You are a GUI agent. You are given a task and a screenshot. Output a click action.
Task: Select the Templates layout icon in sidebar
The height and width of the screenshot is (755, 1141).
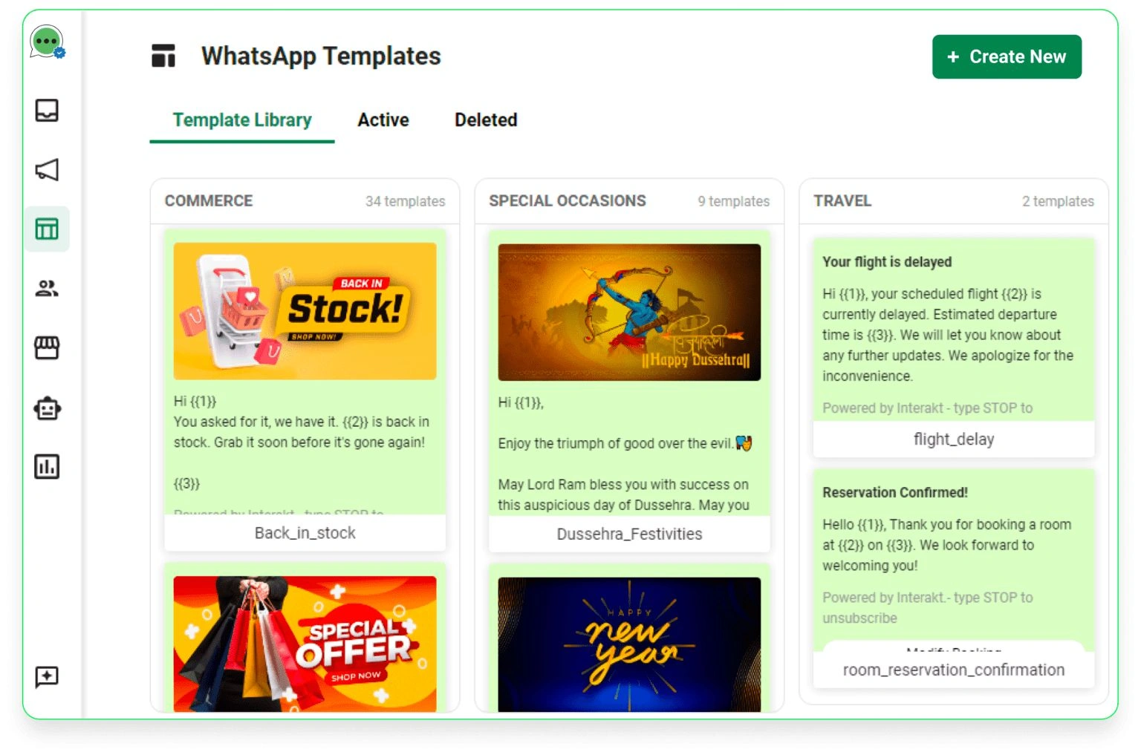pyautogui.click(x=47, y=229)
